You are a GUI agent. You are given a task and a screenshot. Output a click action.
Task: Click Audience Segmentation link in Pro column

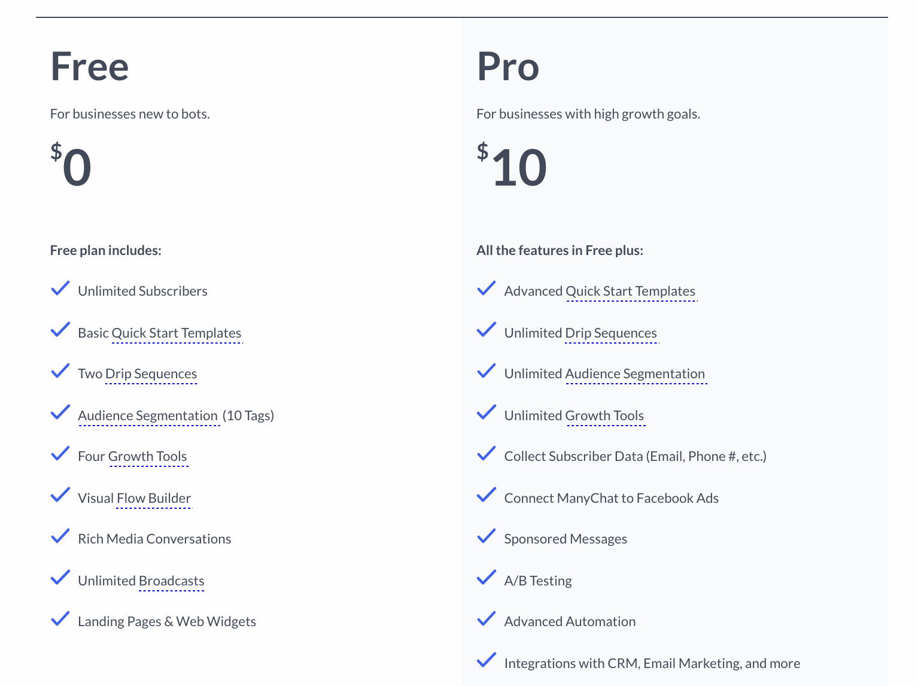coord(636,374)
